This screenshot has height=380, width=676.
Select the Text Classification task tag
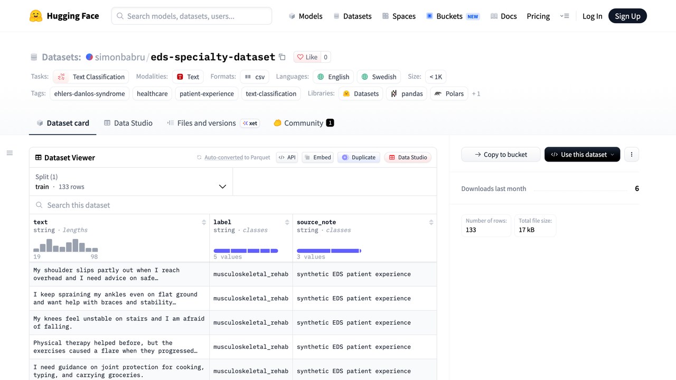click(x=91, y=77)
